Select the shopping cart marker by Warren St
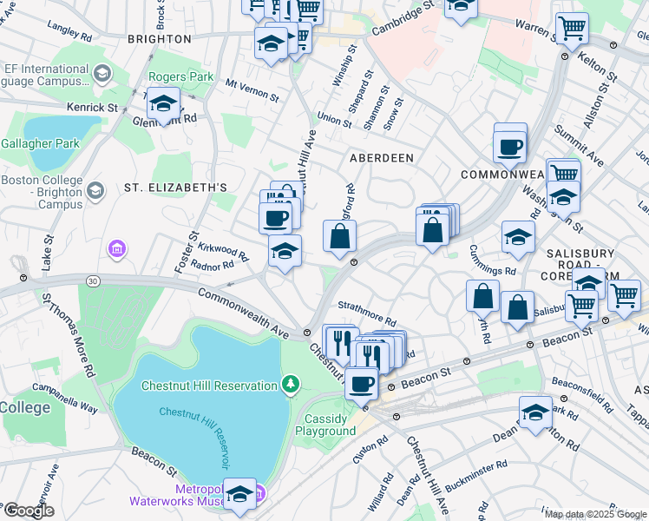 572,29
